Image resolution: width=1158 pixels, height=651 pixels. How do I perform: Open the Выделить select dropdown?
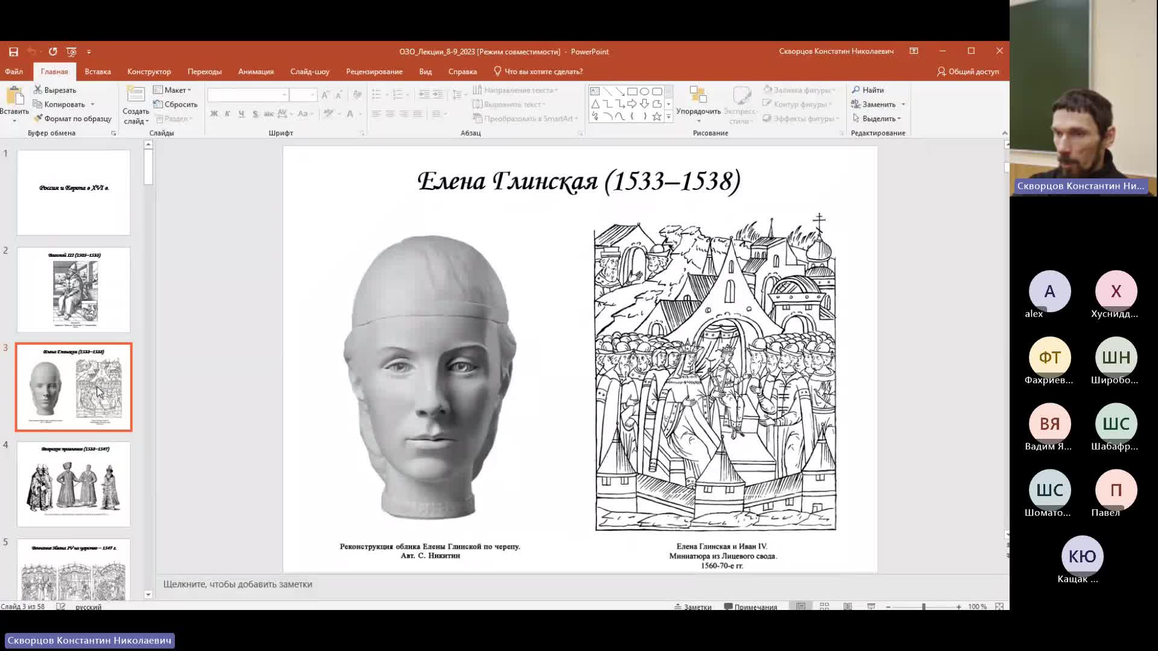(x=878, y=119)
